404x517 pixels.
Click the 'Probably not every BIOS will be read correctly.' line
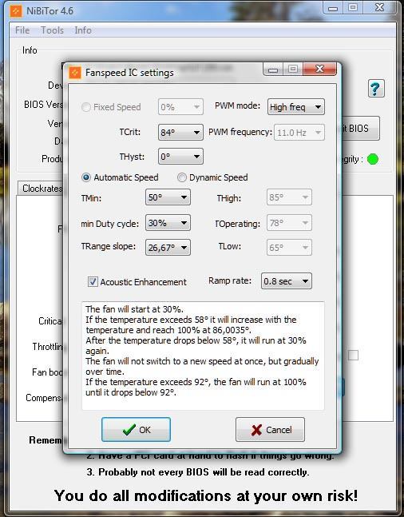(x=198, y=471)
